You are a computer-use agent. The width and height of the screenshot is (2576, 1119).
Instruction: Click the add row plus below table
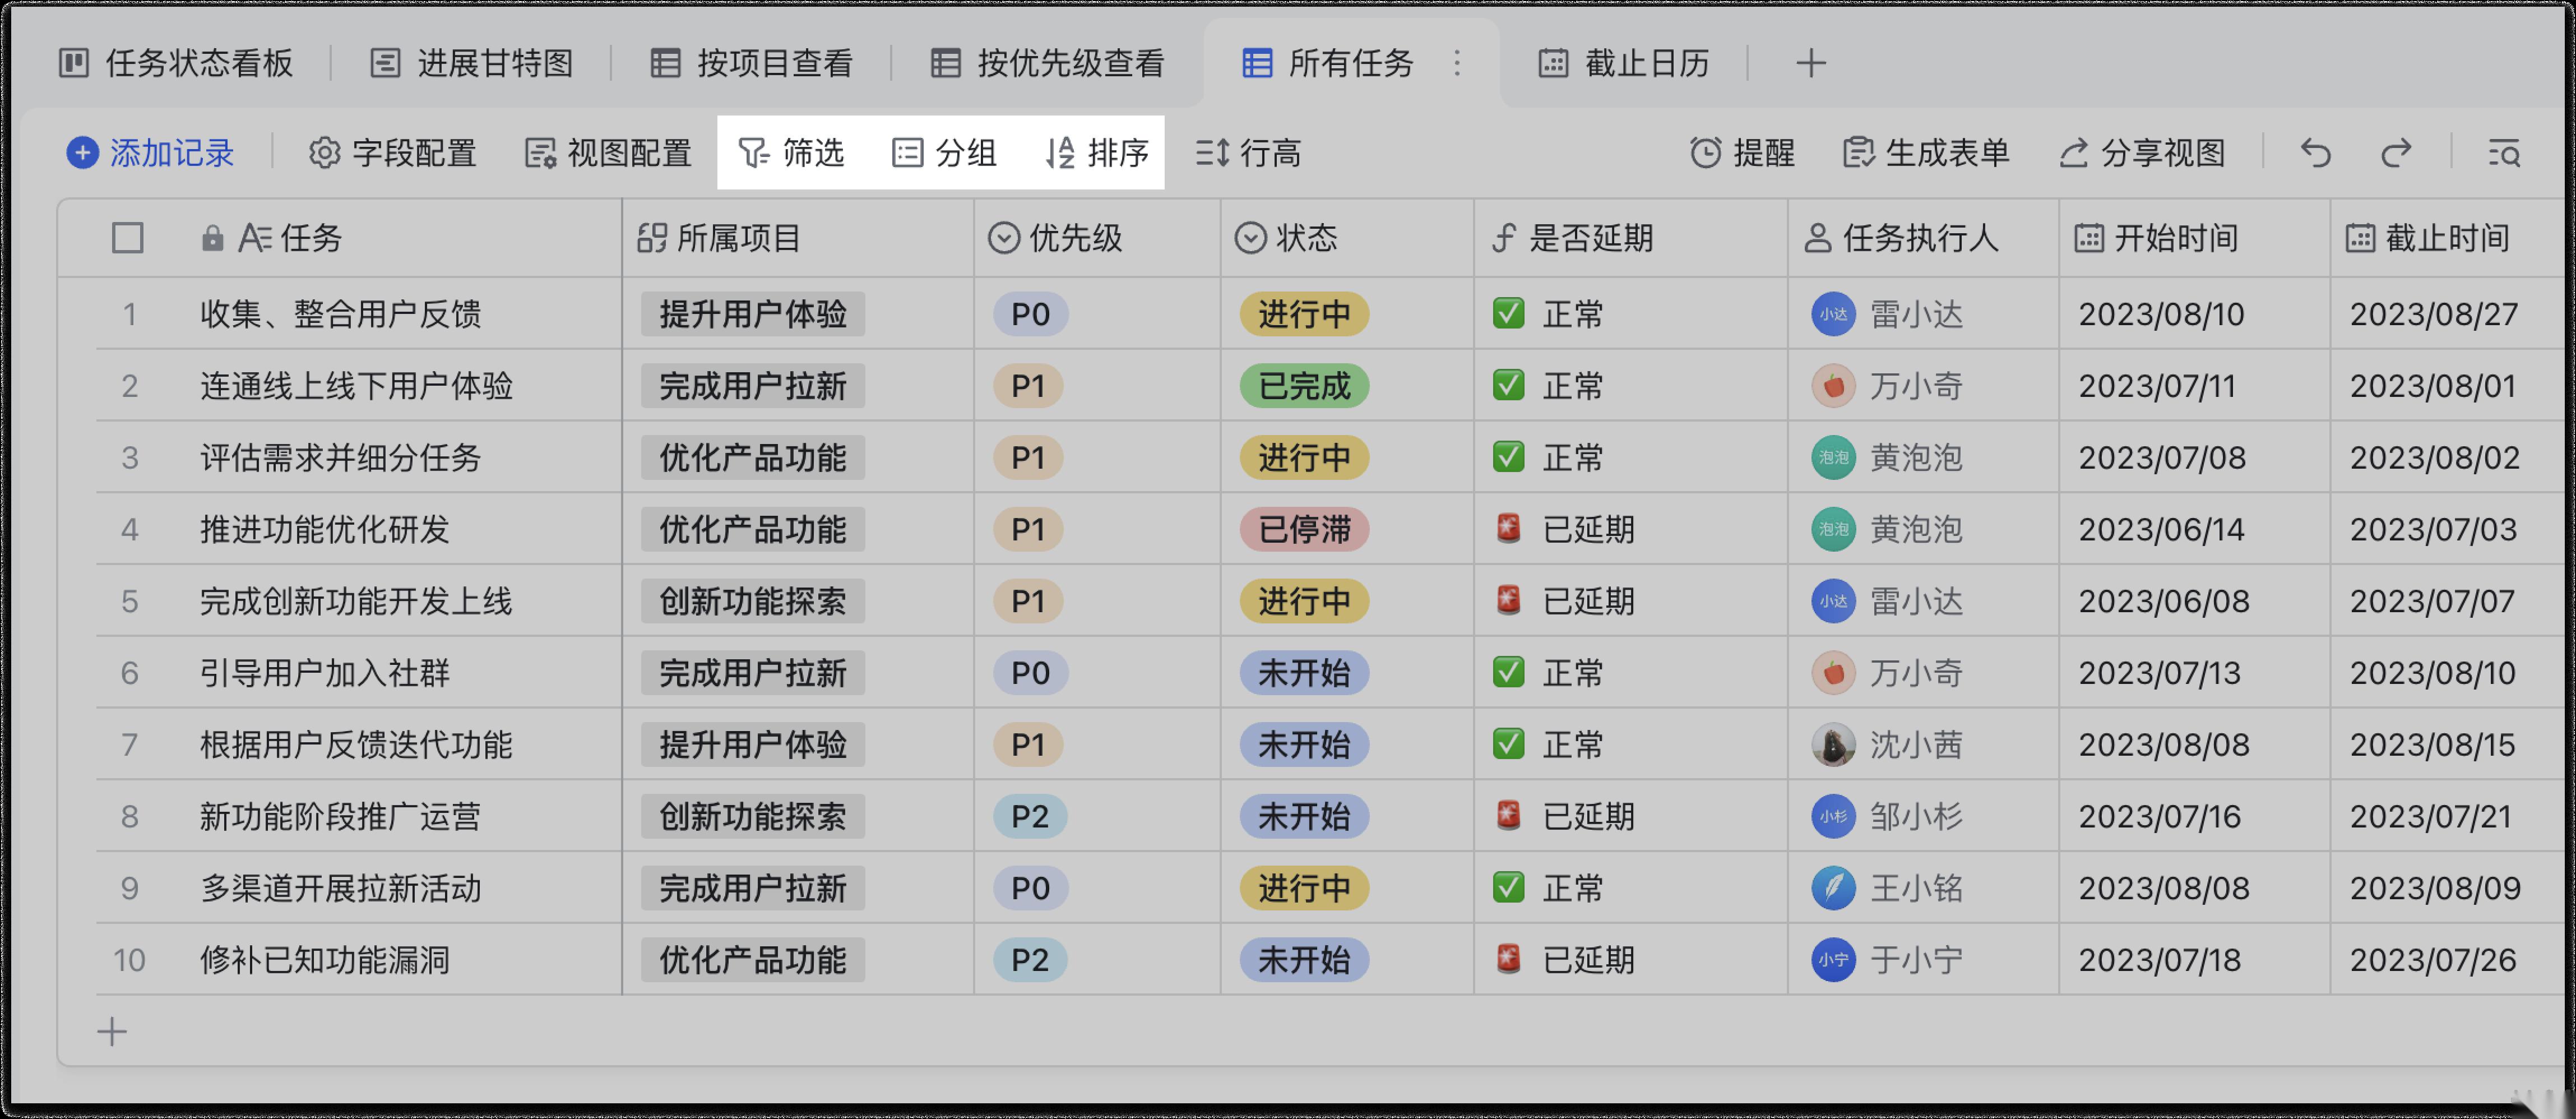pyautogui.click(x=112, y=1031)
